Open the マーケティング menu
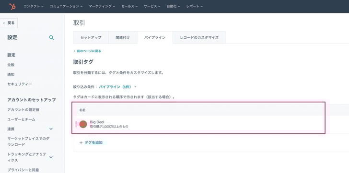 point(102,6)
